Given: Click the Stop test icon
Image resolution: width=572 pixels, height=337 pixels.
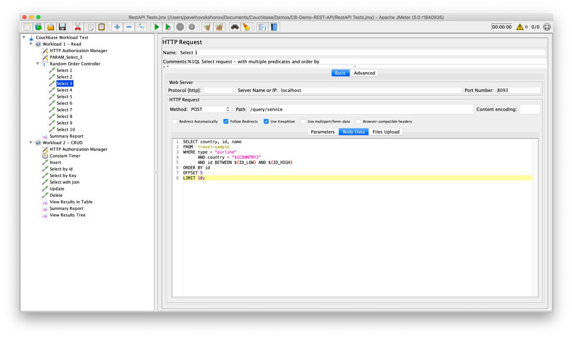Looking at the screenshot, I should pyautogui.click(x=180, y=27).
